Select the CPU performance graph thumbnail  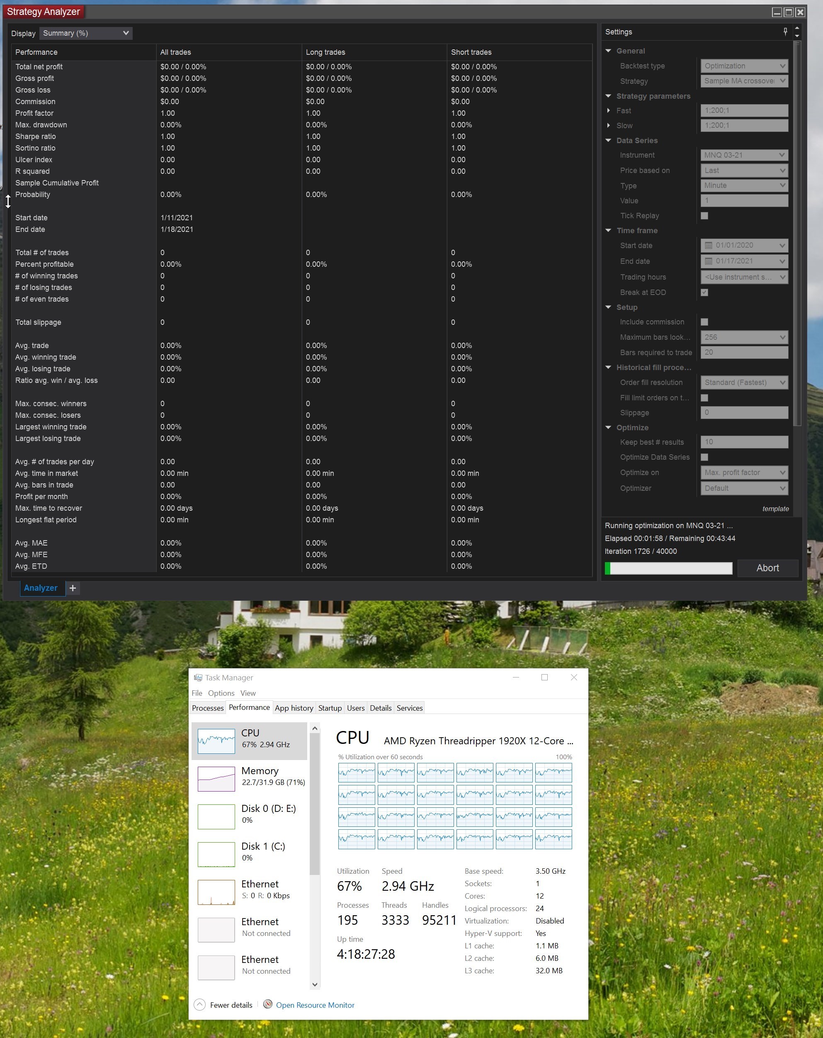pyautogui.click(x=216, y=741)
